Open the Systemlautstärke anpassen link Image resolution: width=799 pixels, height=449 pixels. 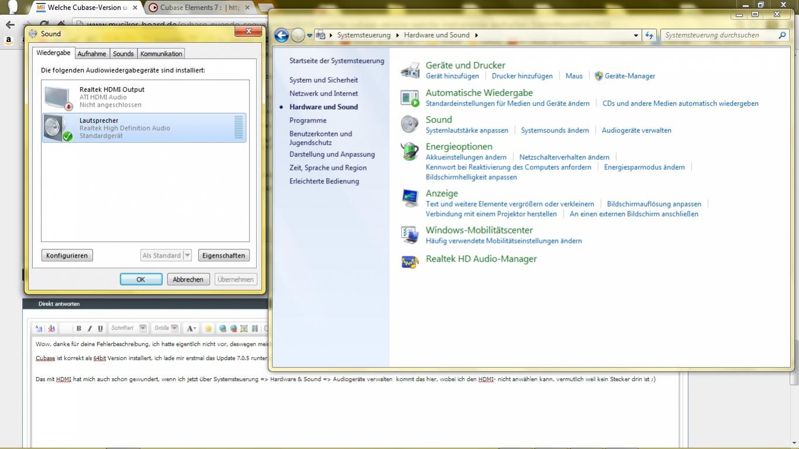pos(467,131)
